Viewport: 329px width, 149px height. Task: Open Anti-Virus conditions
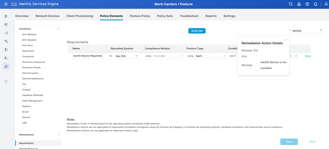27,45
